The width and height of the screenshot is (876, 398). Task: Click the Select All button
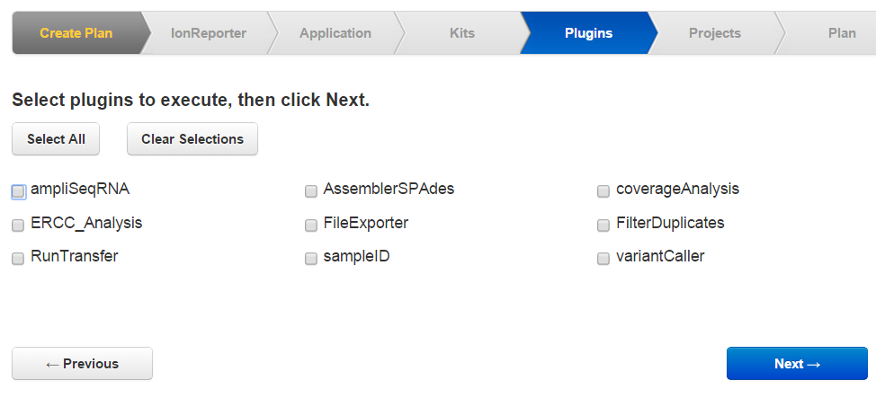coord(56,139)
